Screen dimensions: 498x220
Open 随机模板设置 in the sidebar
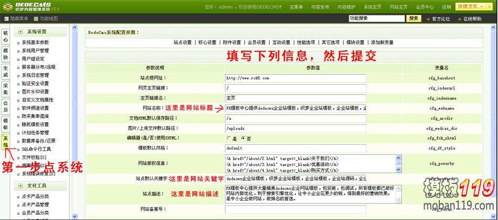point(35,124)
